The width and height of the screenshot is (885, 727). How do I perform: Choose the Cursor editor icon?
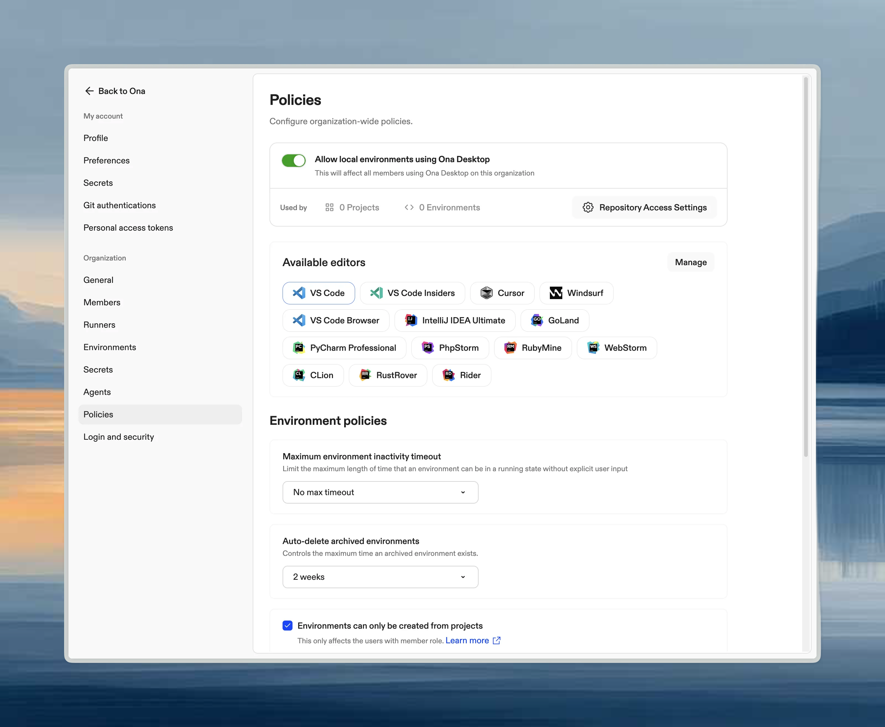pos(487,293)
